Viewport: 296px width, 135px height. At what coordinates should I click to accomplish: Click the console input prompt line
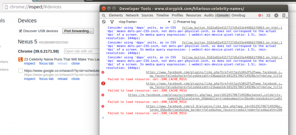(194, 118)
